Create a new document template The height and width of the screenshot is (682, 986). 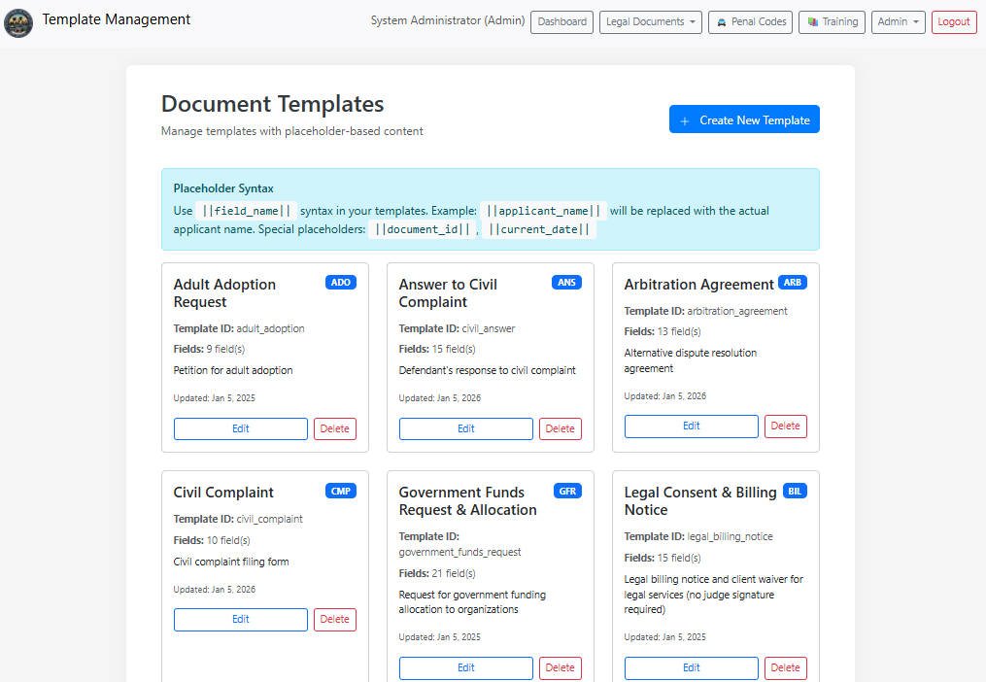(x=744, y=119)
